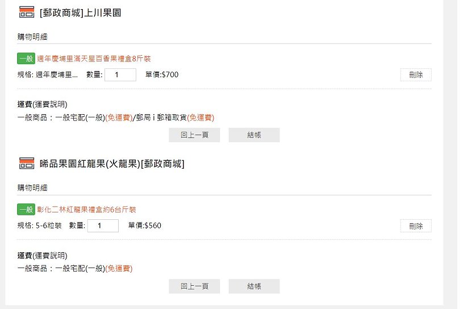This screenshot has height=309, width=460.
Task: Delete the 紅龍果禮盒 item with 刪除
Action: 416,226
